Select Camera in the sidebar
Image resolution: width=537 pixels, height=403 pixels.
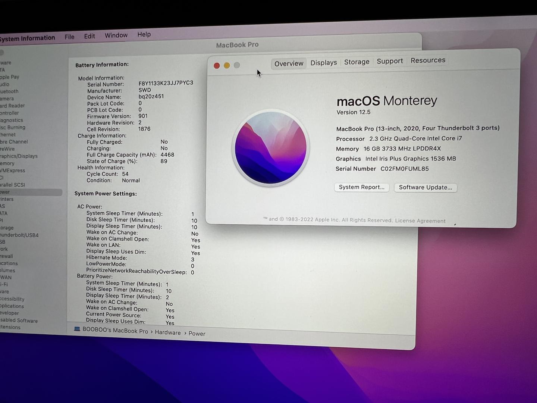[7, 99]
